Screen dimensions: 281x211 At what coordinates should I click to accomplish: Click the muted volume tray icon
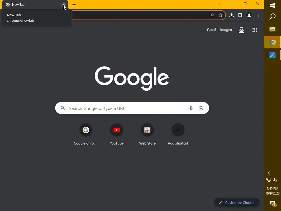[x=275, y=180]
